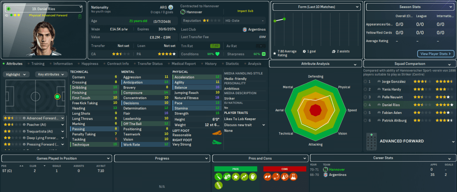The height and width of the screenshot is (192, 457).
Task: Click the Argentina flag icon beside ARG
Action: pyautogui.click(x=171, y=8)
